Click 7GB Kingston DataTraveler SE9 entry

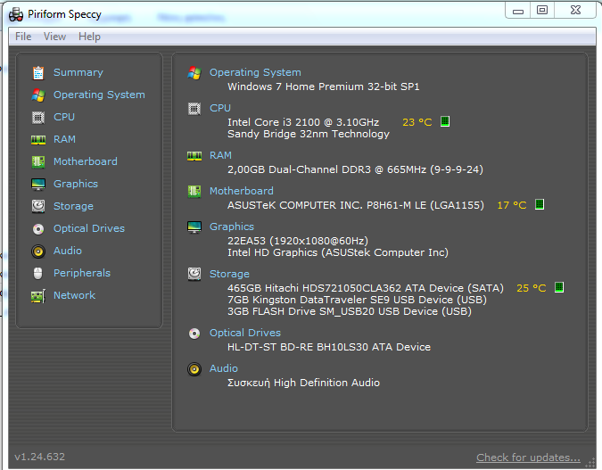click(x=357, y=300)
